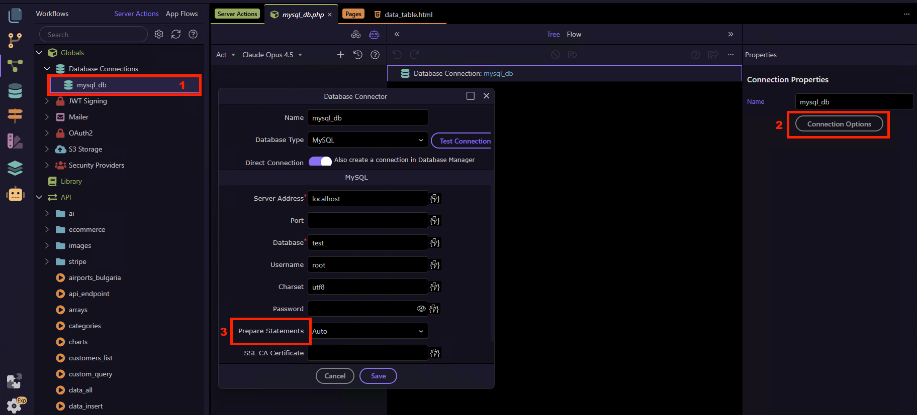Collapse the Database Connections node

pyautogui.click(x=47, y=69)
